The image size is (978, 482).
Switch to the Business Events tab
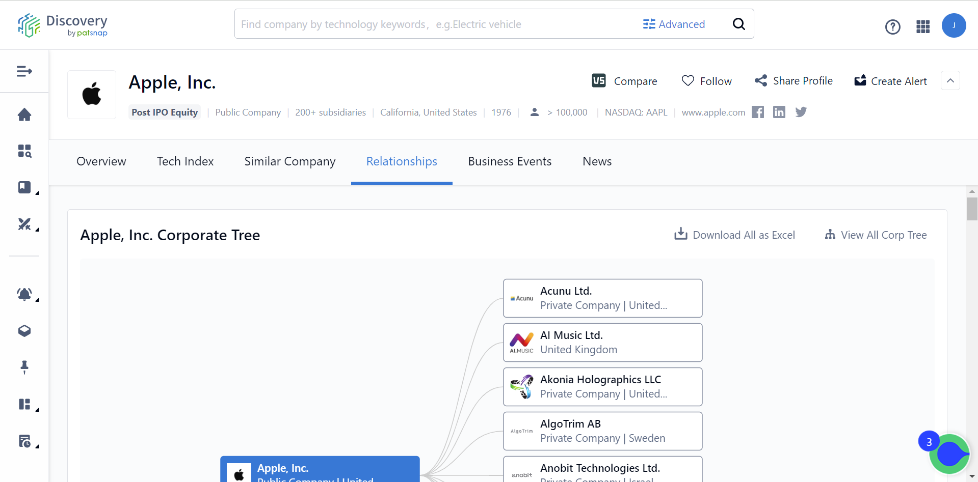(509, 161)
